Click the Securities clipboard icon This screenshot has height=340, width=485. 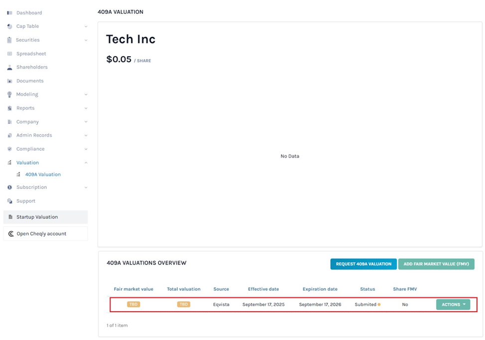point(9,40)
